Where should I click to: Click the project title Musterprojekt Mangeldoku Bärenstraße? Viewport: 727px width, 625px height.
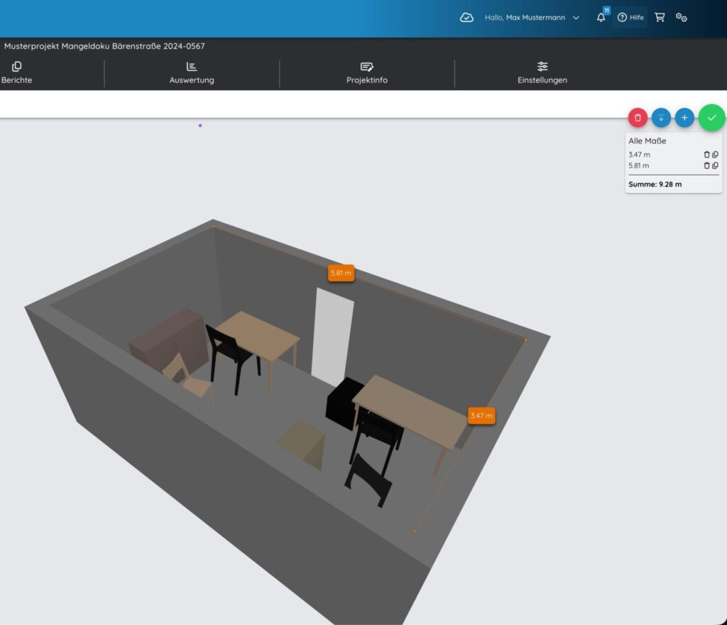[x=104, y=46]
